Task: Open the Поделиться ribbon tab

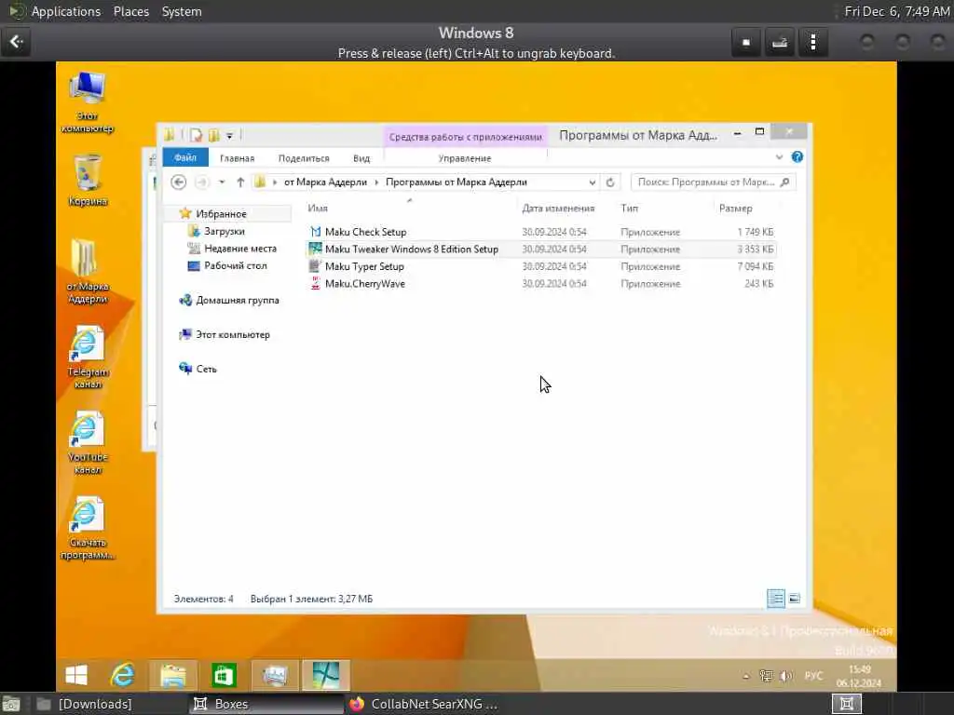Action: (304, 158)
